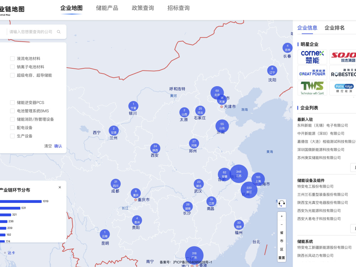Open 苏州庚实储能科技有限公司 link
Viewport: 356px width, 267px height.
point(319,158)
